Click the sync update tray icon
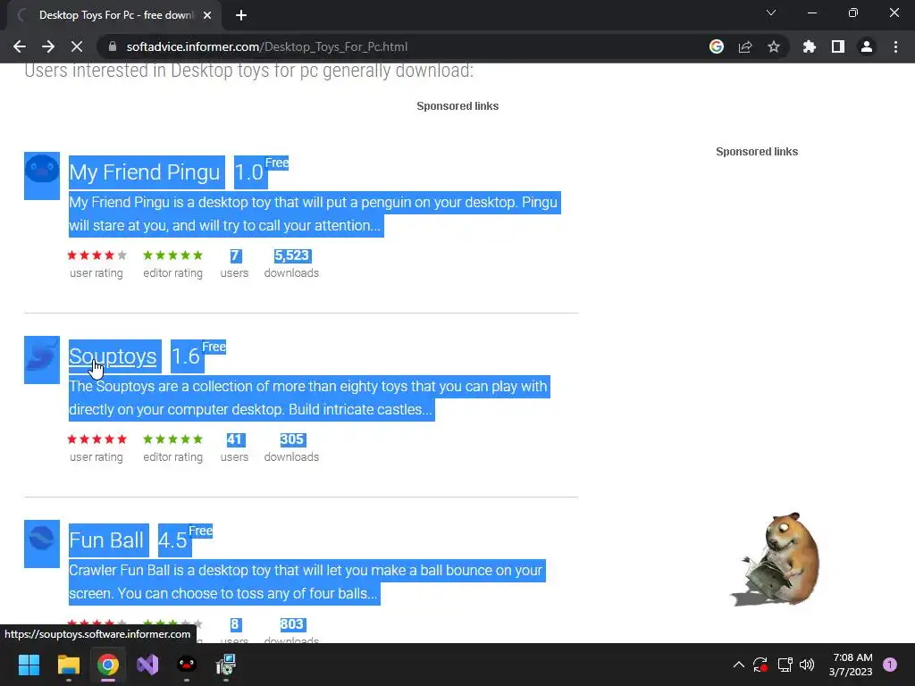The image size is (915, 686). (x=760, y=665)
